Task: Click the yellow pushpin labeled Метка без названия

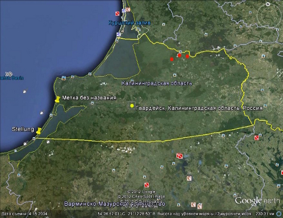Action: point(57,99)
